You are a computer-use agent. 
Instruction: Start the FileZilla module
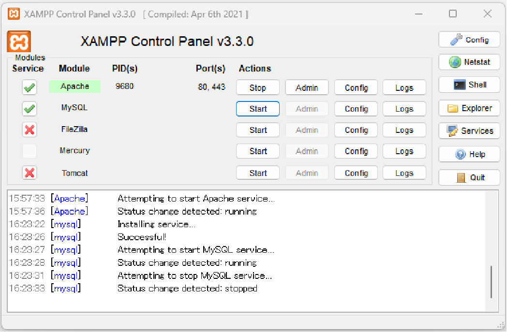click(258, 130)
